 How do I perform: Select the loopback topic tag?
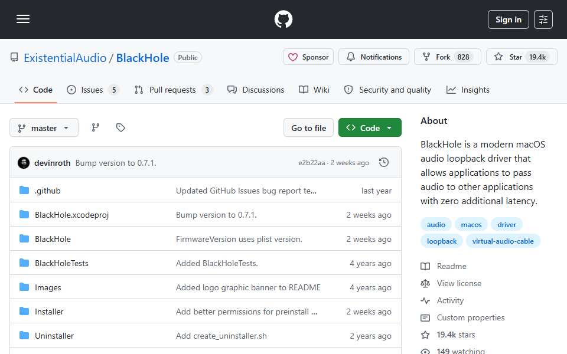[x=442, y=241]
